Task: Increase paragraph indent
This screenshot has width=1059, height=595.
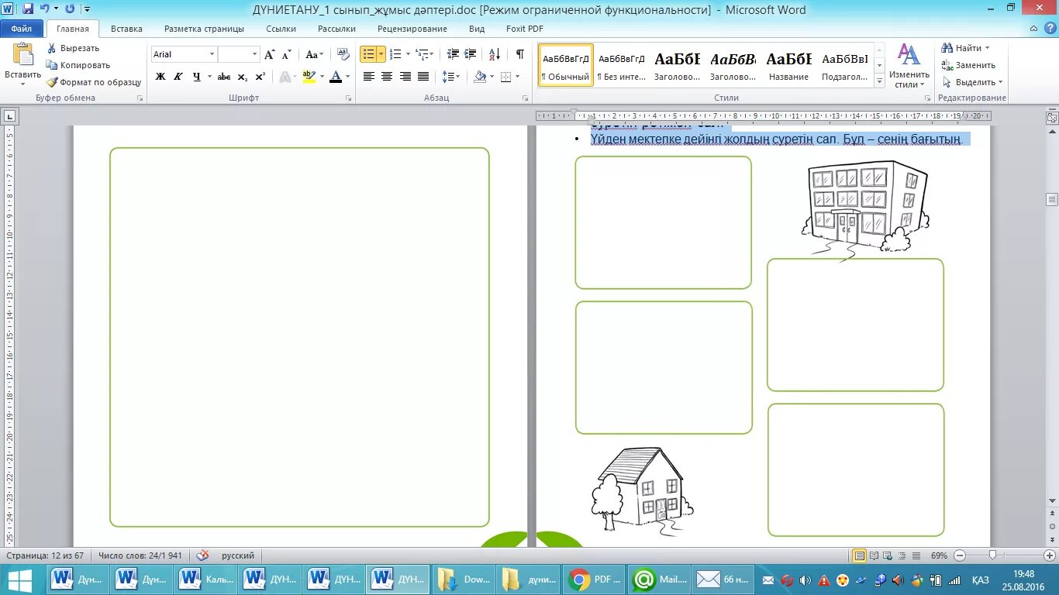Action: 471,54
